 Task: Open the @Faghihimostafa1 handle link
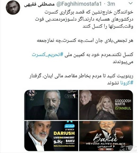[x=79, y=4]
